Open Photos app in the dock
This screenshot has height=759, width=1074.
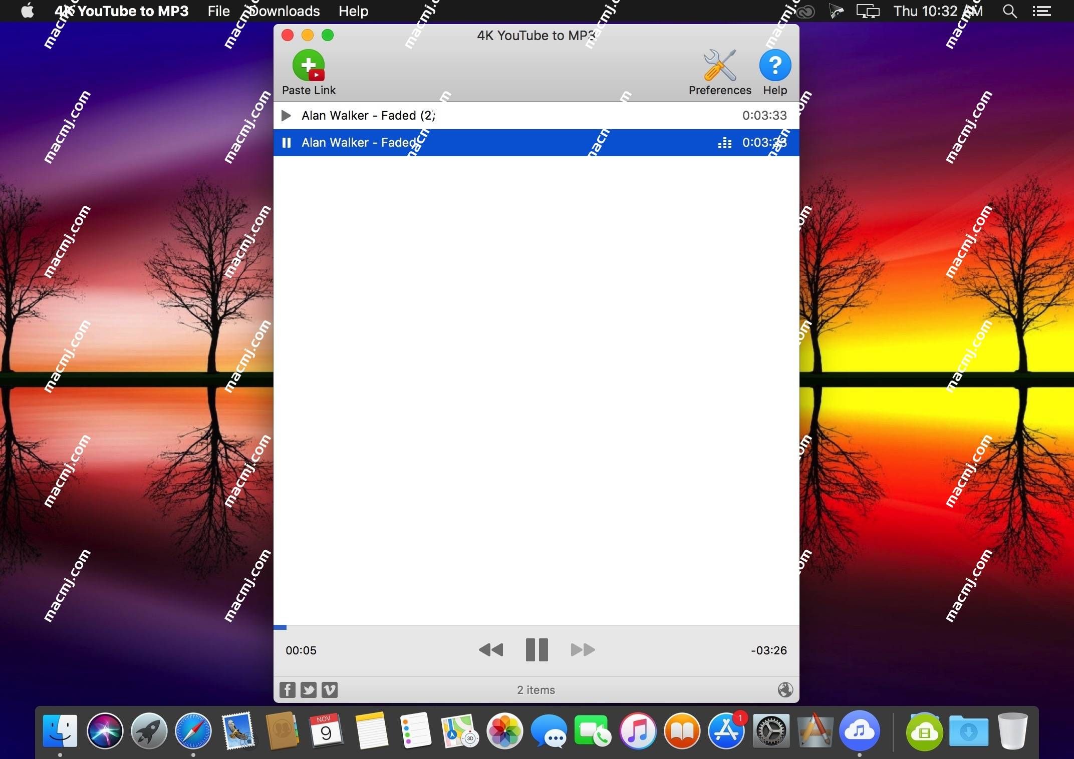click(505, 731)
